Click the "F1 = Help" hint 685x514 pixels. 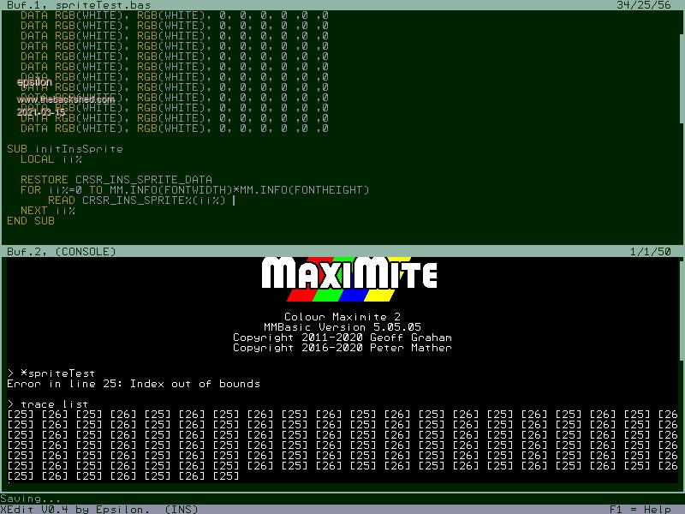(x=640, y=509)
